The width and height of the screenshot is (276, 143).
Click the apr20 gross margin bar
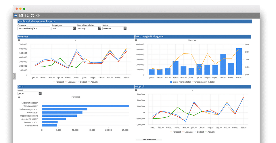175,68
